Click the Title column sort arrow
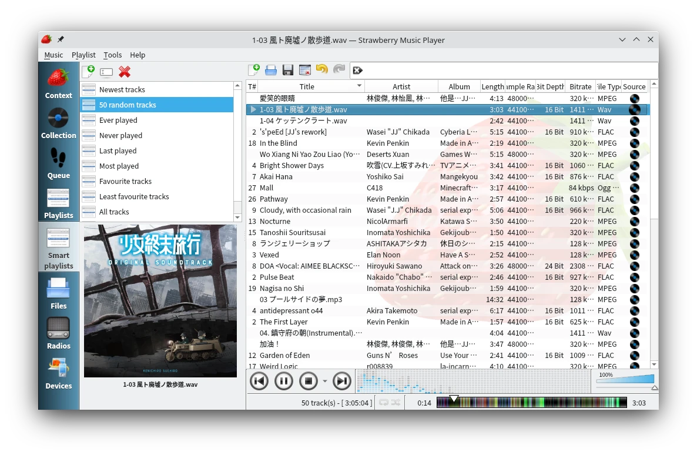This screenshot has width=697, height=455. click(359, 86)
